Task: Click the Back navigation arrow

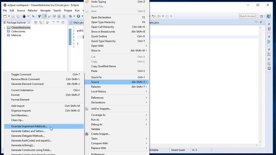Action: click(159, 16)
